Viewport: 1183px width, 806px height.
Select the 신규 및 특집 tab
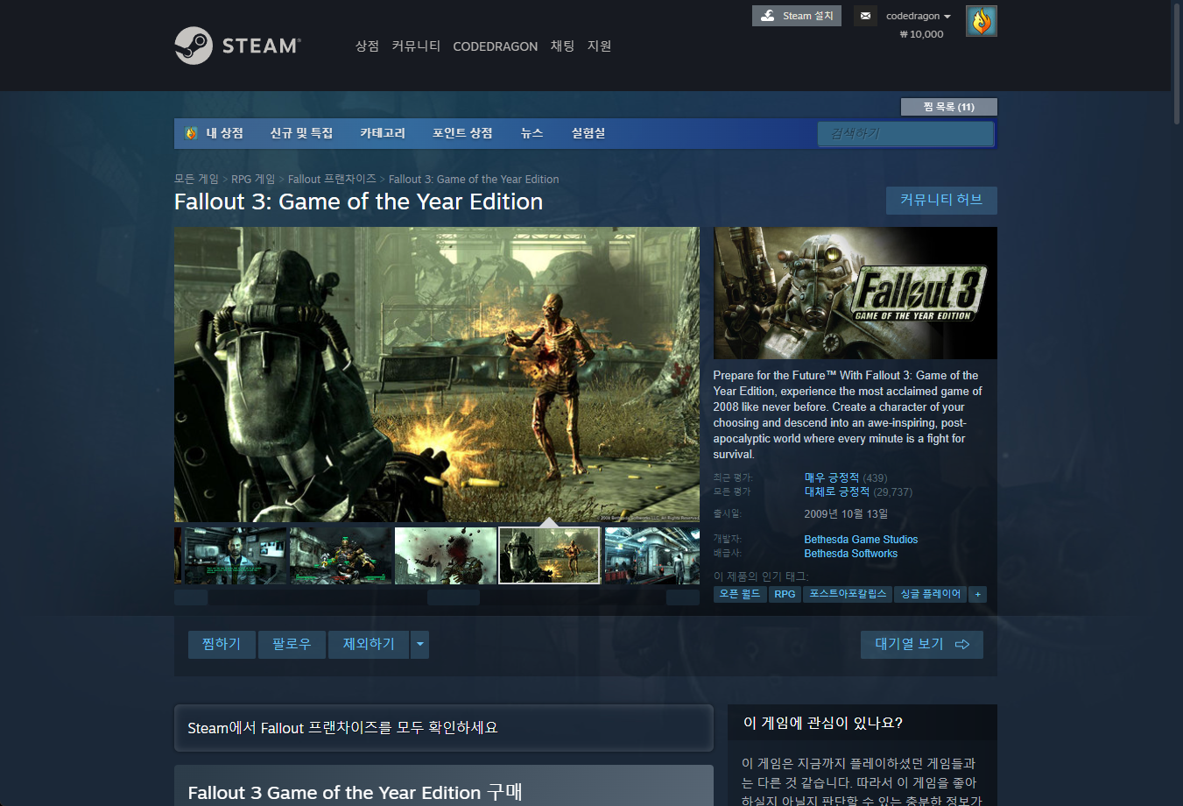tap(301, 133)
